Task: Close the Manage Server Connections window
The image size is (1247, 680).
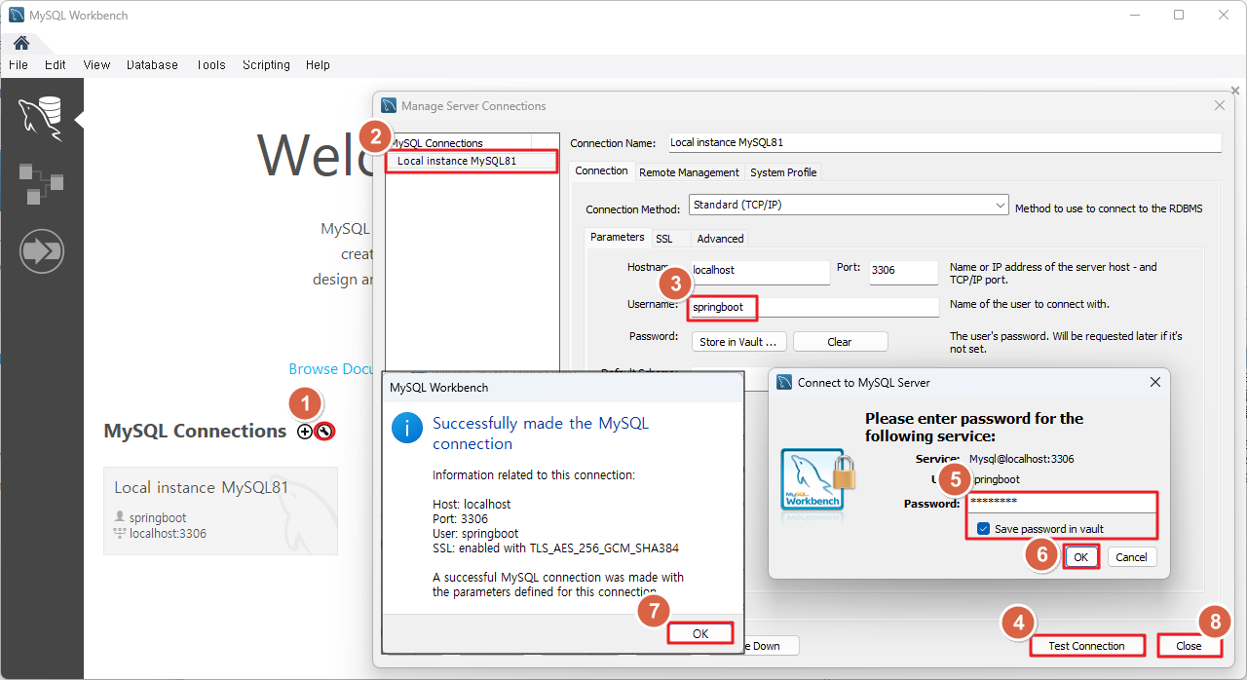Action: [x=1220, y=105]
